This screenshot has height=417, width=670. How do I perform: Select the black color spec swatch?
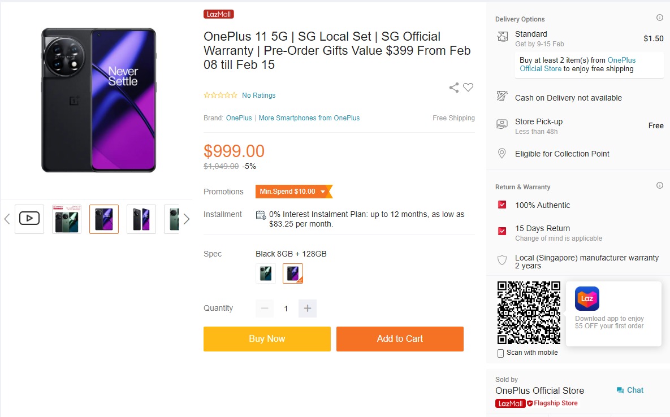[293, 273]
